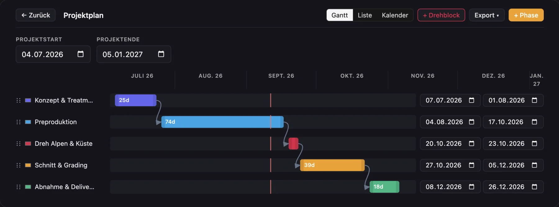Screen dimensions: 559x207
Task: Click the Dreh Alpen & Küste phase name
Action: coord(64,144)
